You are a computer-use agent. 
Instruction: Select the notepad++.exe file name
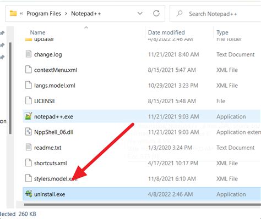point(53,116)
